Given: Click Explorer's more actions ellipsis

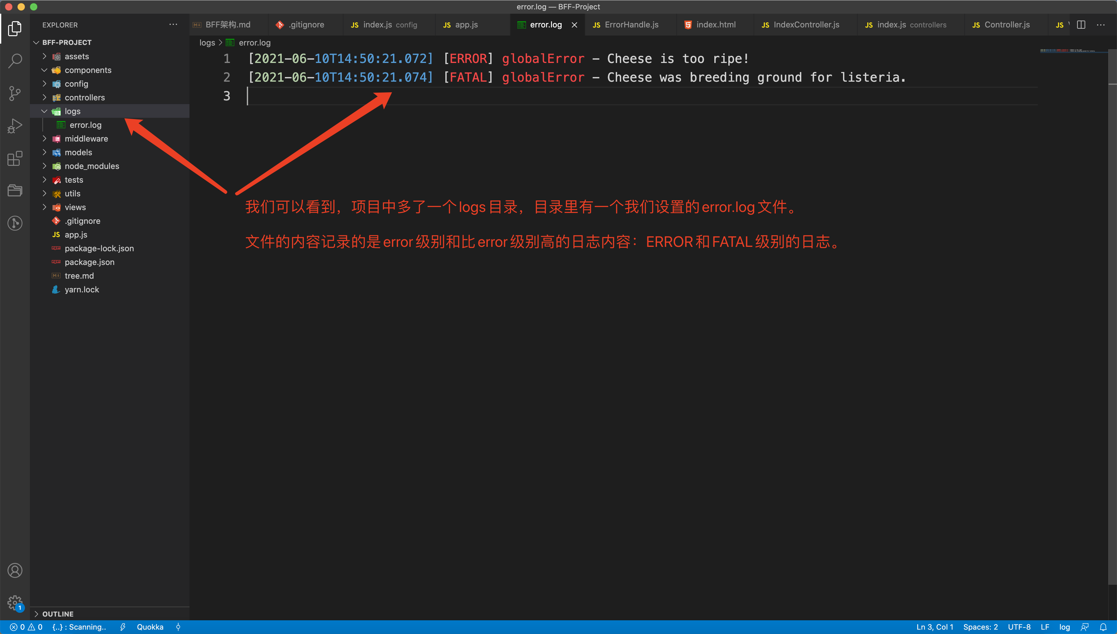Looking at the screenshot, I should click(173, 25).
